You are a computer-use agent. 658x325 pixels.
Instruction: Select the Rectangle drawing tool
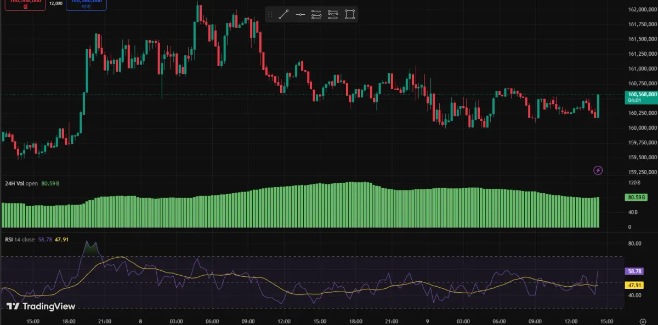[349, 15]
